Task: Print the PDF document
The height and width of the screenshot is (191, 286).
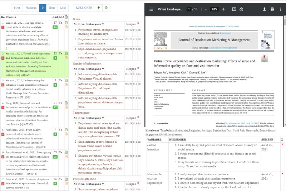Action: pyautogui.click(x=272, y=9)
